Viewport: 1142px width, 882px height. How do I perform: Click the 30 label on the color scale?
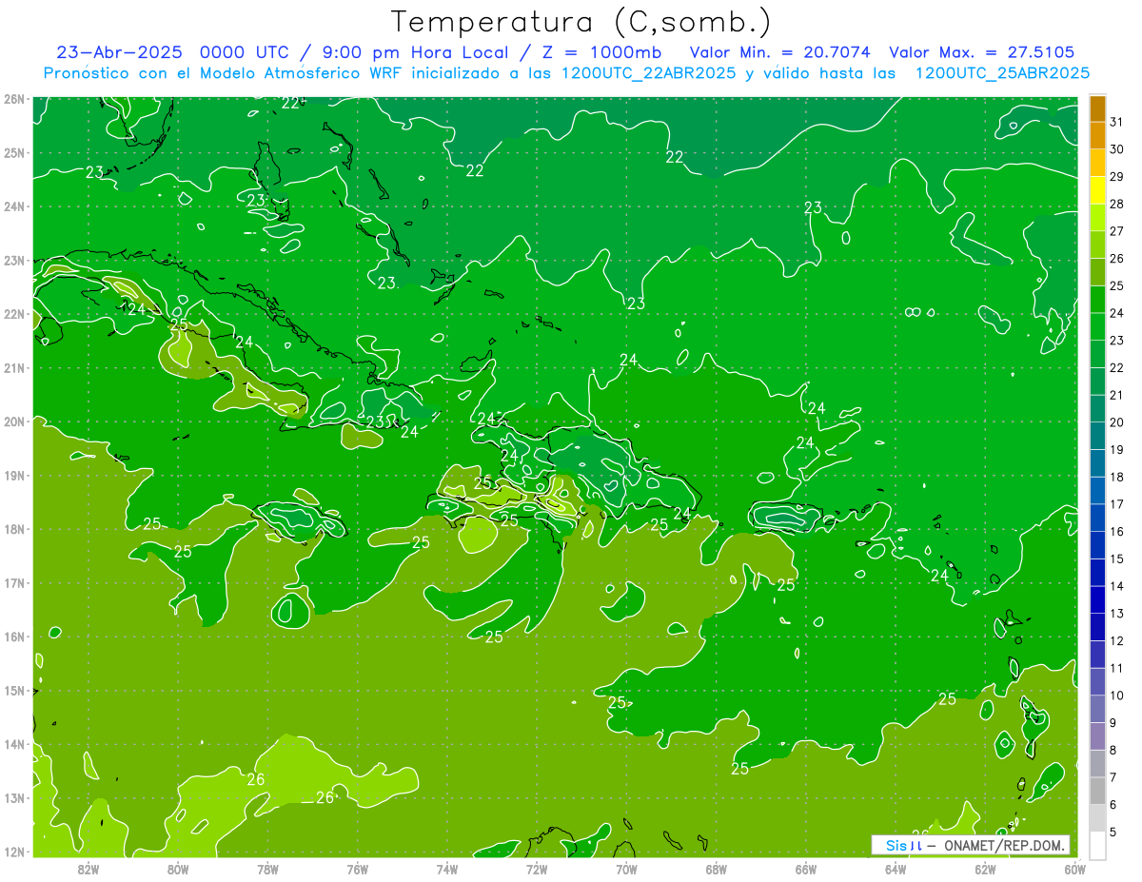coord(1117,148)
